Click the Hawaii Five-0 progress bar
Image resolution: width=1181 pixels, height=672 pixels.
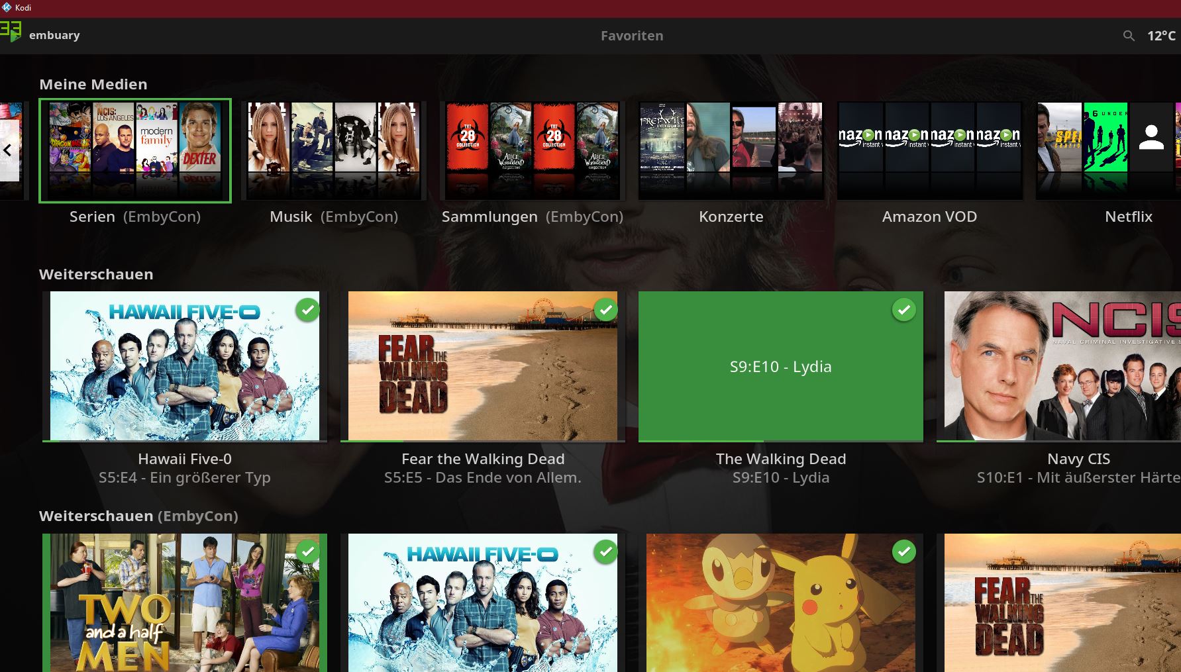click(x=185, y=440)
